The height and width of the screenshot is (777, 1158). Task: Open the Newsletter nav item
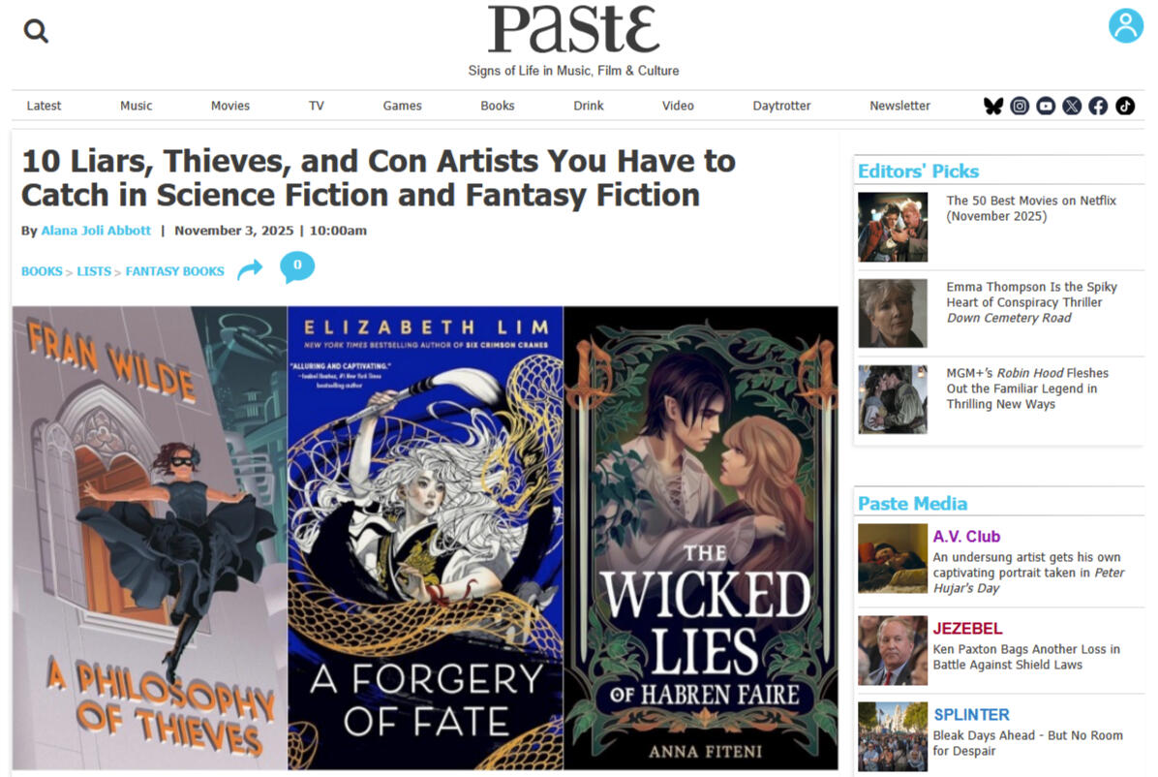tap(899, 106)
